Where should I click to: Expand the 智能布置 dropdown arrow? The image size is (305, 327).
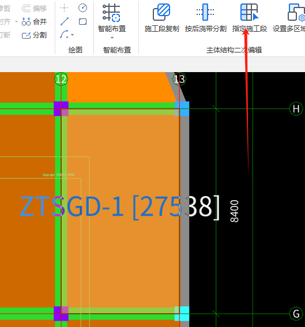[112, 37]
